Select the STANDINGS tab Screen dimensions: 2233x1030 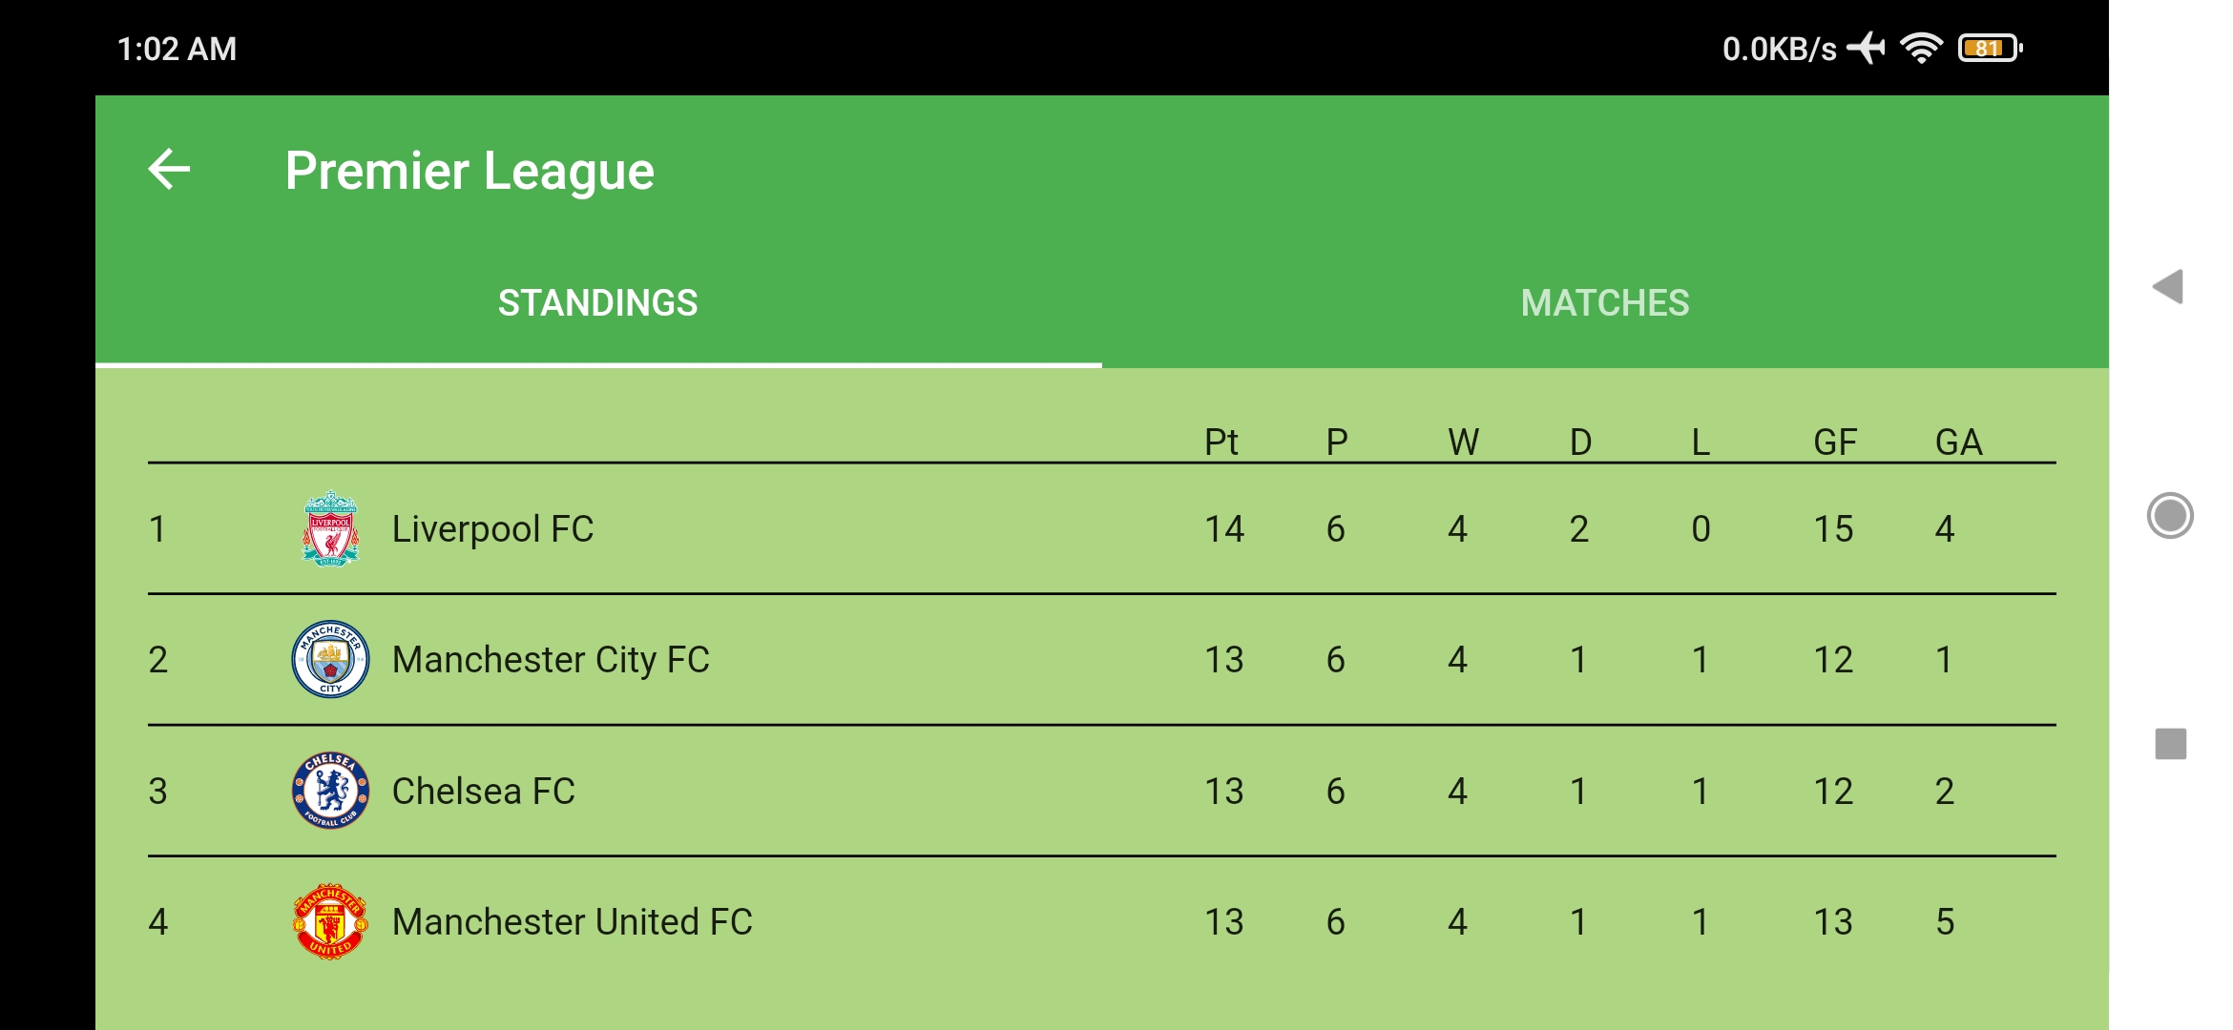pos(598,301)
